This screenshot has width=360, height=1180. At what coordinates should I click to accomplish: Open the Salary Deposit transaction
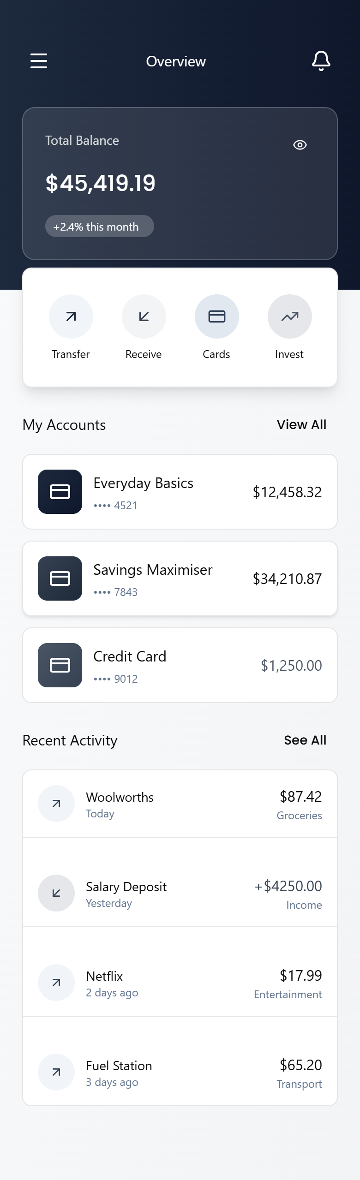(x=180, y=893)
